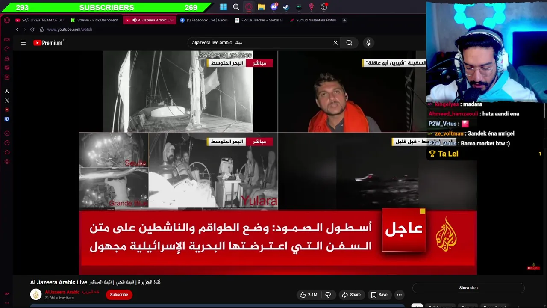
Task: Dislike the live video
Action: tap(328, 295)
